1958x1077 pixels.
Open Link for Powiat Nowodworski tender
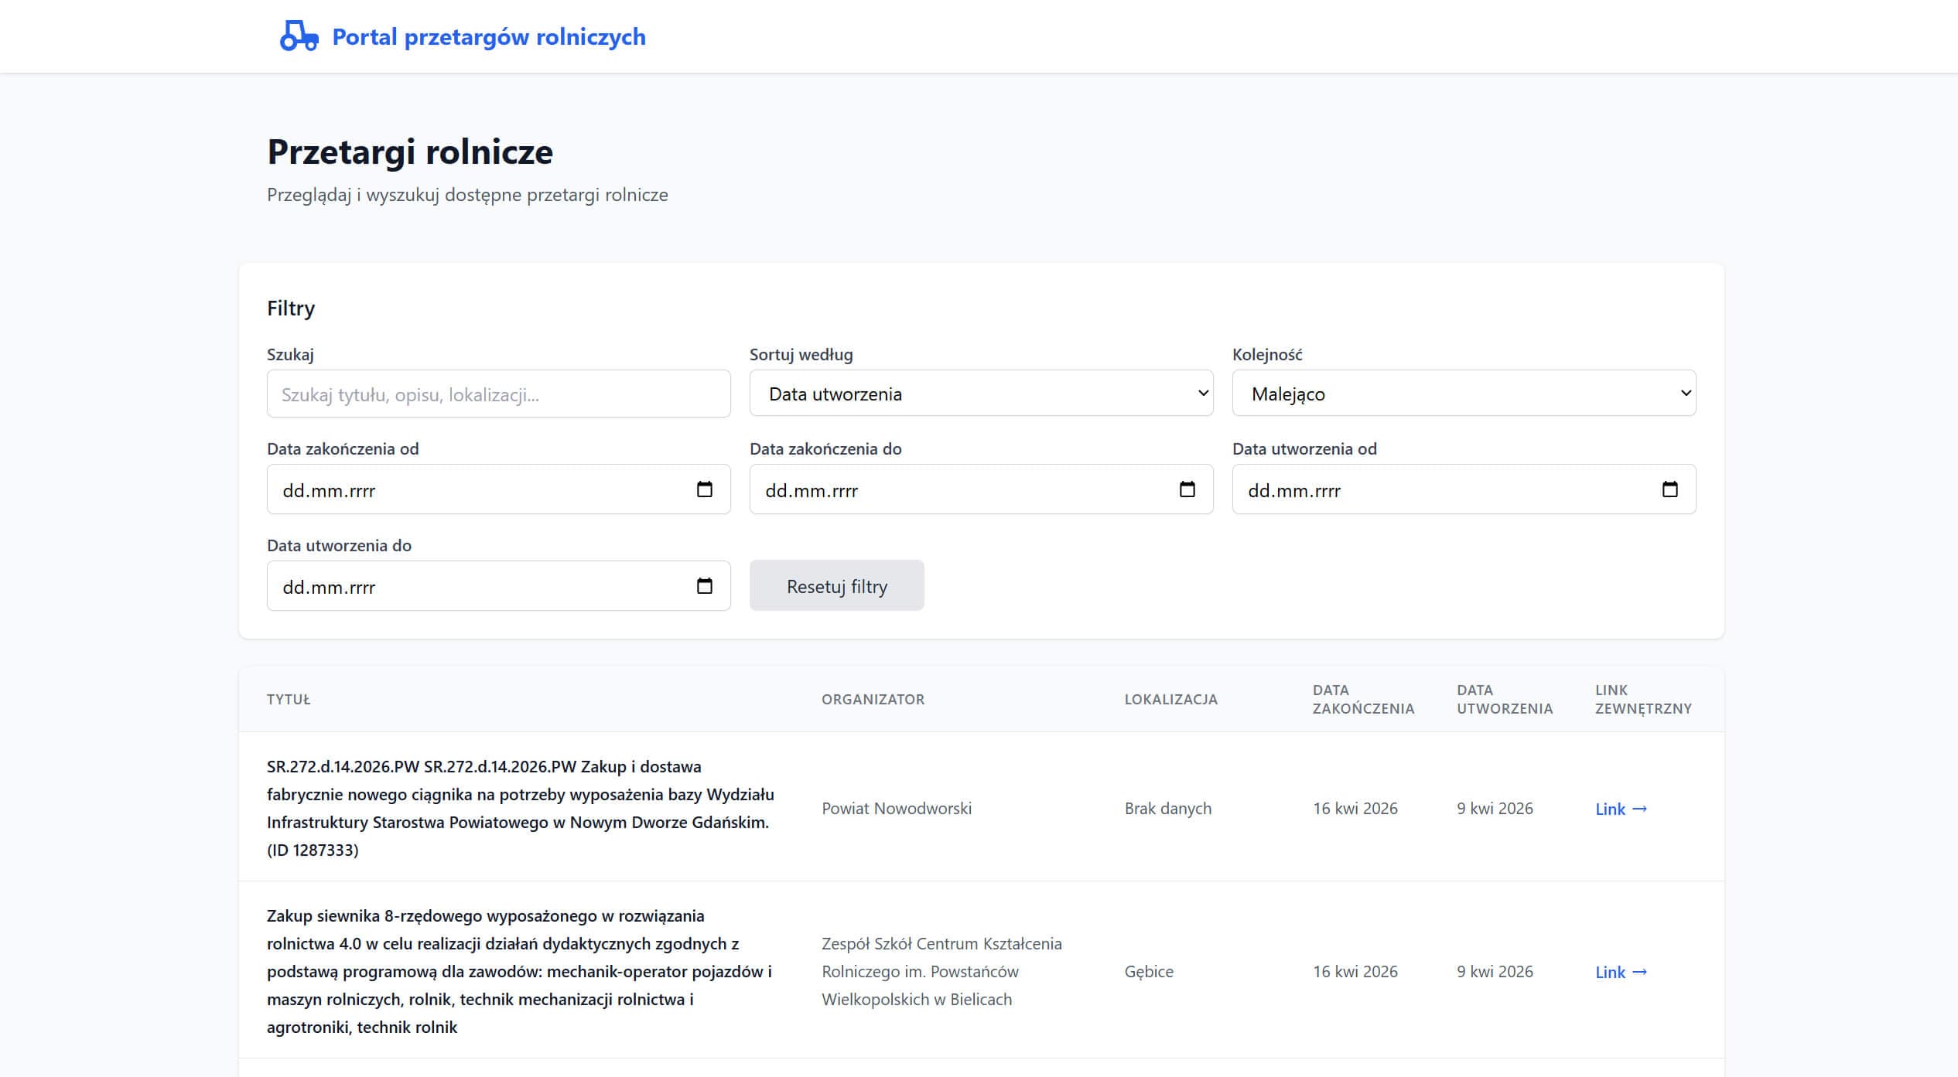[1620, 809]
